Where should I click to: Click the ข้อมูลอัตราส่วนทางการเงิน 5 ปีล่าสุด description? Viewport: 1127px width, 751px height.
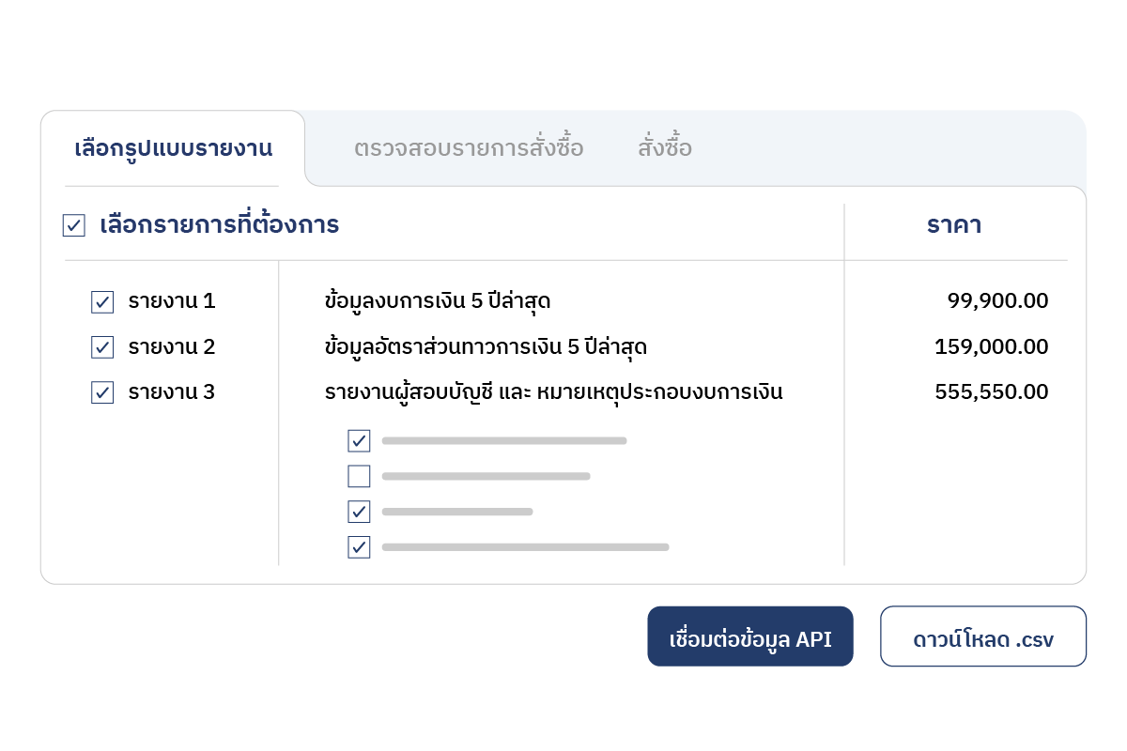point(486,347)
